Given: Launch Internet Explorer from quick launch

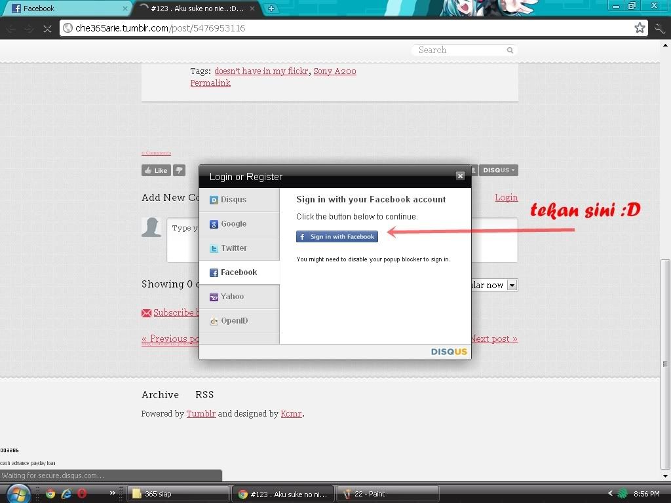Looking at the screenshot, I should point(66,494).
